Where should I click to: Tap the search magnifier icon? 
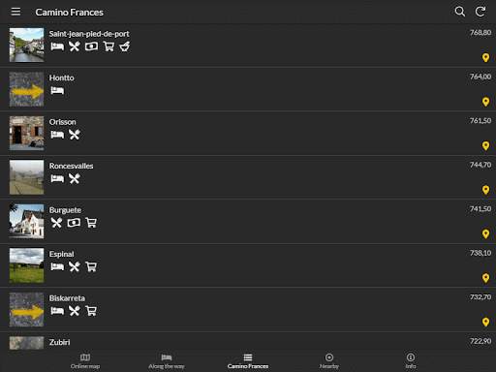460,12
